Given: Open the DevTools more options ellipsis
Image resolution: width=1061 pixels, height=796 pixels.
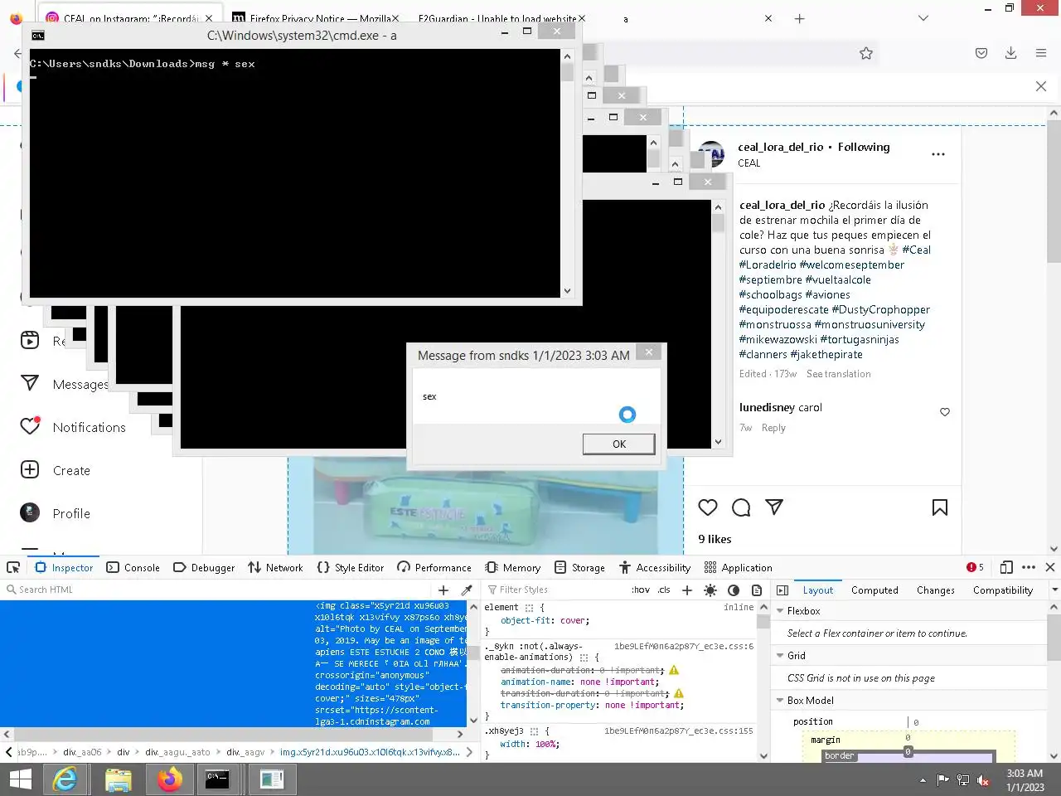Looking at the screenshot, I should click(1029, 568).
